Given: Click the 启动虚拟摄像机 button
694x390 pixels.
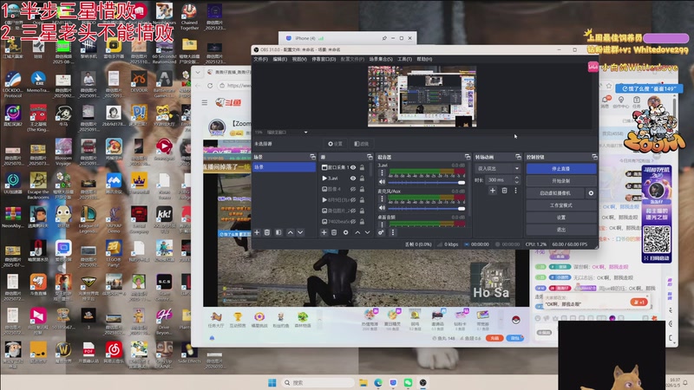Looking at the screenshot, I should 555,193.
